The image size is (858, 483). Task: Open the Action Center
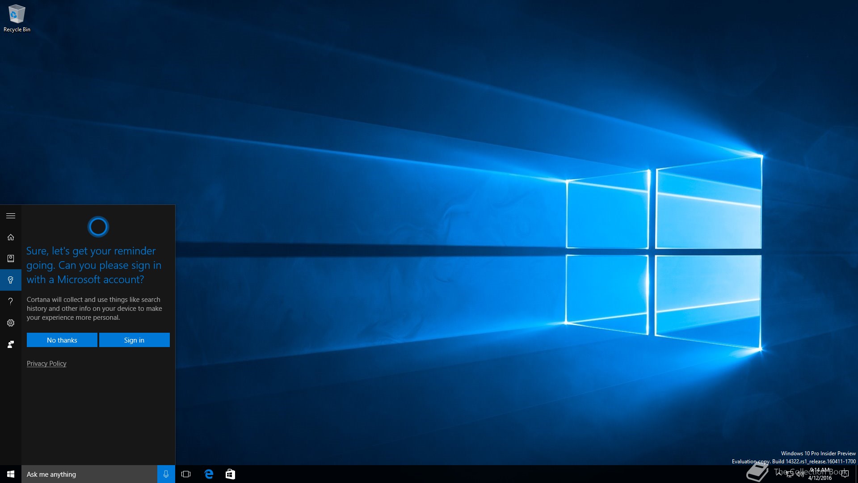pyautogui.click(x=845, y=474)
